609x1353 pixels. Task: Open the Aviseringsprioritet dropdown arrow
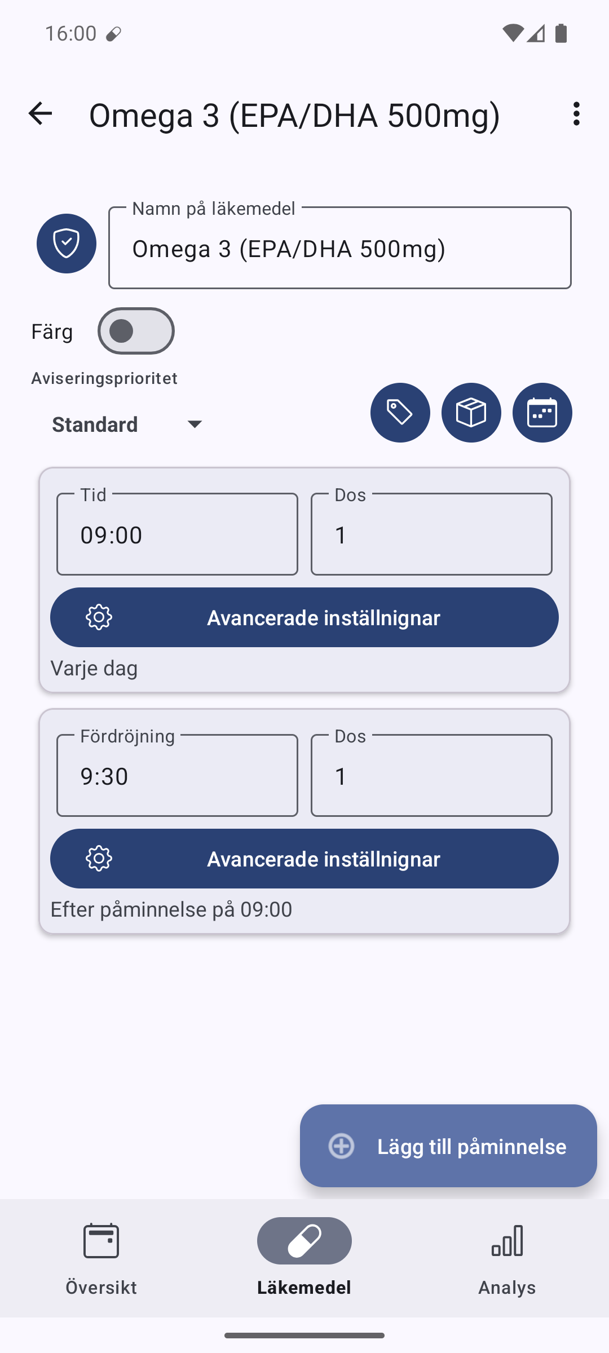[x=195, y=424]
